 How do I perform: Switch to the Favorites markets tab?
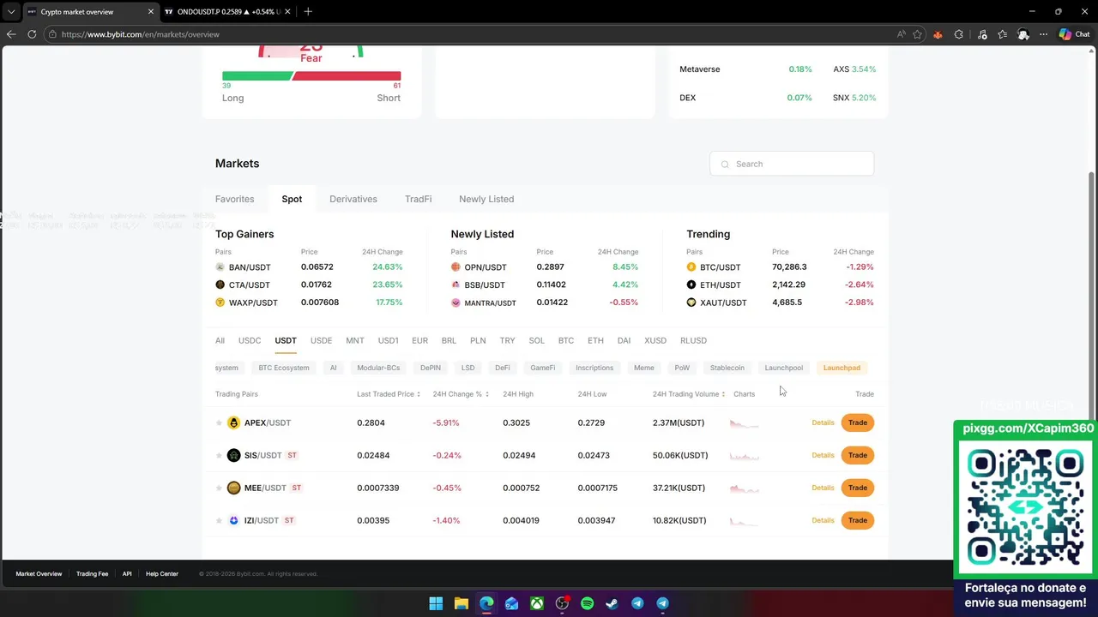coord(234,199)
